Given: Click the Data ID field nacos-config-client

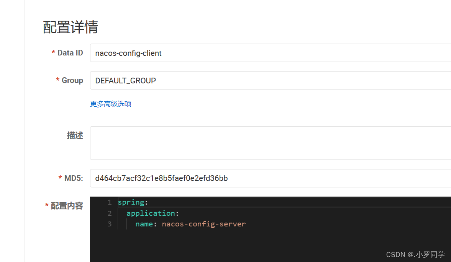Looking at the screenshot, I should pos(271,53).
